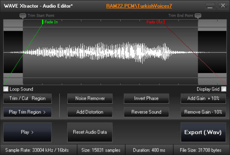Increase volume with Add Gain +10%
The height and width of the screenshot is (155, 230).
pos(203,98)
